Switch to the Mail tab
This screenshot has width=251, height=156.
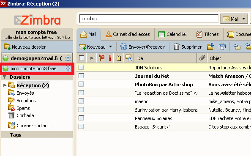(x=88, y=34)
